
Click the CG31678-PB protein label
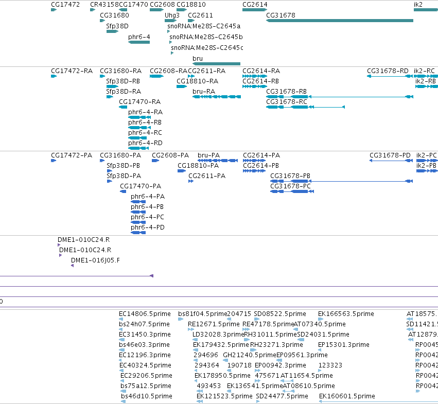pos(290,176)
